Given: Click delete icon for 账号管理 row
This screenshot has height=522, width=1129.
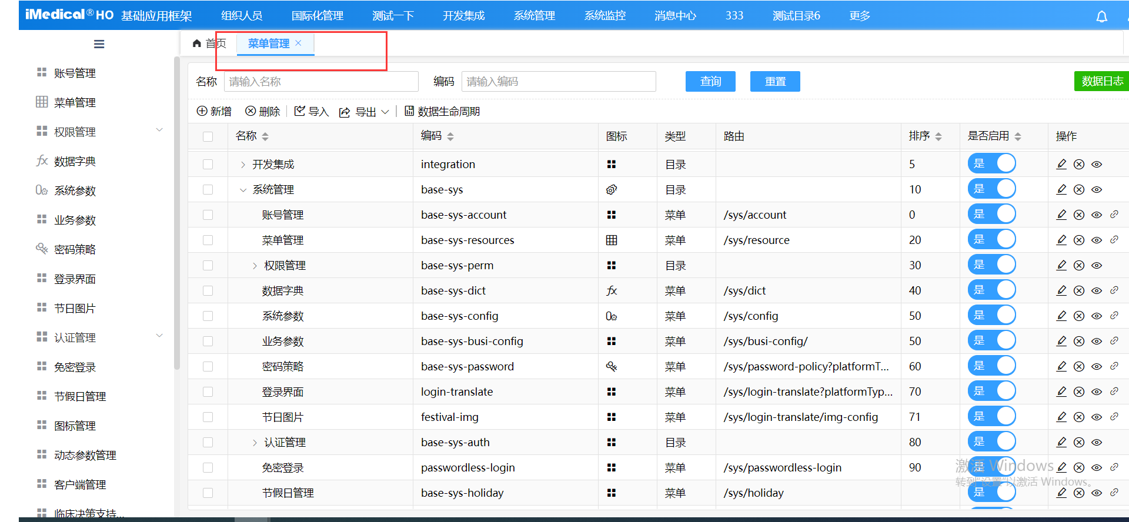Looking at the screenshot, I should [x=1079, y=215].
